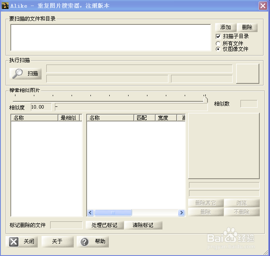Click the grayed 删除其它 button
The height and width of the screenshot is (256, 270).
[206, 203]
